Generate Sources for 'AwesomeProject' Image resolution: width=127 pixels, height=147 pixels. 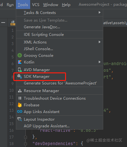click(59, 83)
